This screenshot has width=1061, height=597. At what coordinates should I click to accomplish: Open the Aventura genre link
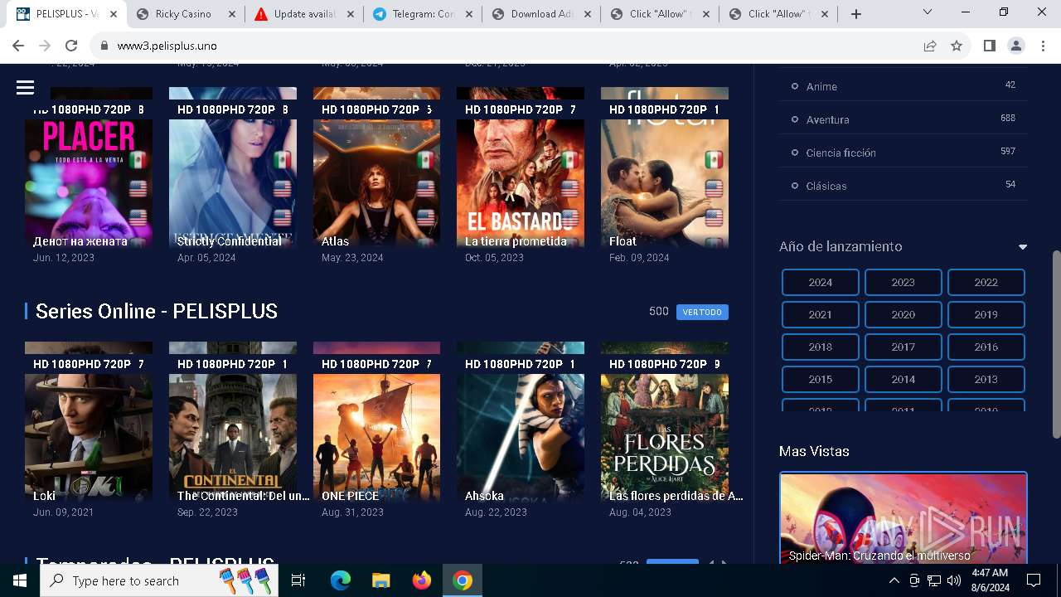pos(827,119)
